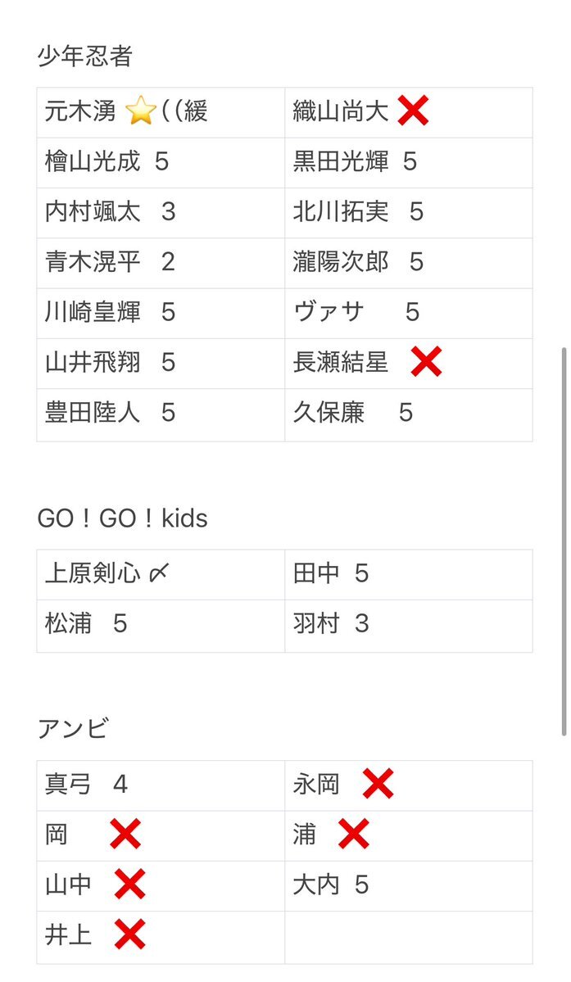571x982 pixels.
Task: Click the red X next to 山中
Action: click(x=130, y=885)
